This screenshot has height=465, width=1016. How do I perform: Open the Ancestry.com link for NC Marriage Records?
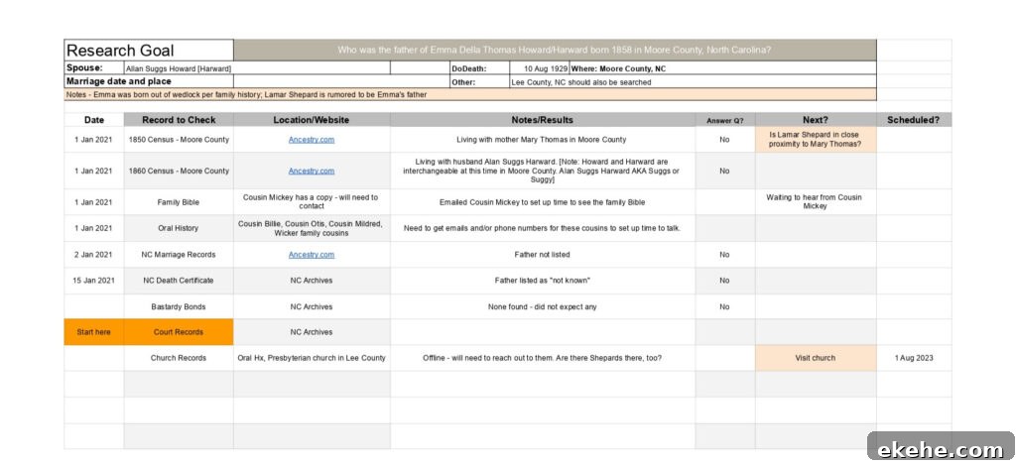click(x=312, y=255)
